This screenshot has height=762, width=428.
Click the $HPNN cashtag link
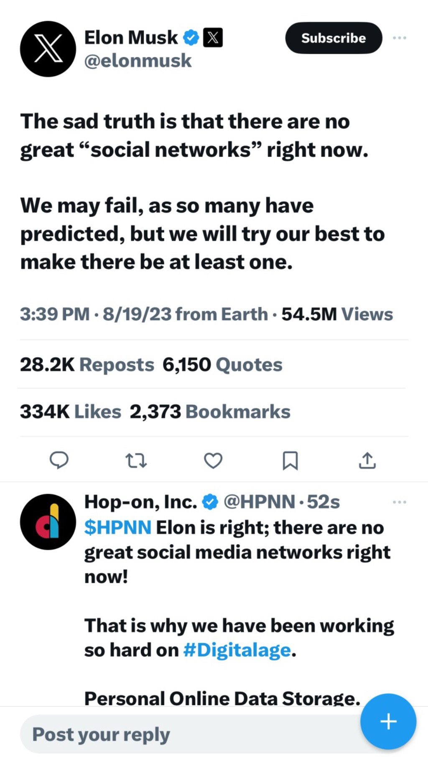pos(117,527)
